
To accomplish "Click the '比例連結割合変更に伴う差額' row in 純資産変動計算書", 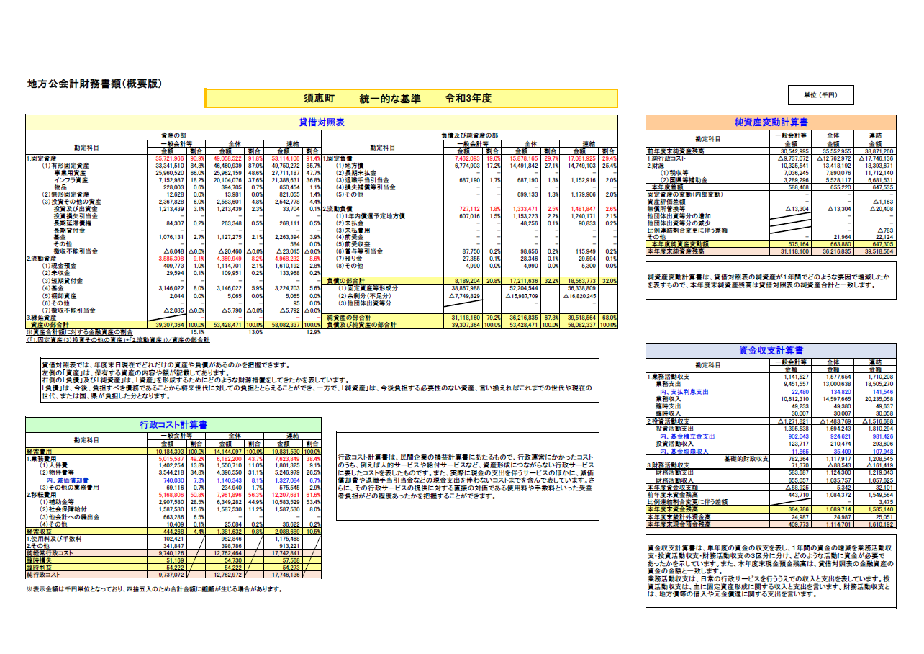I will click(771, 230).
